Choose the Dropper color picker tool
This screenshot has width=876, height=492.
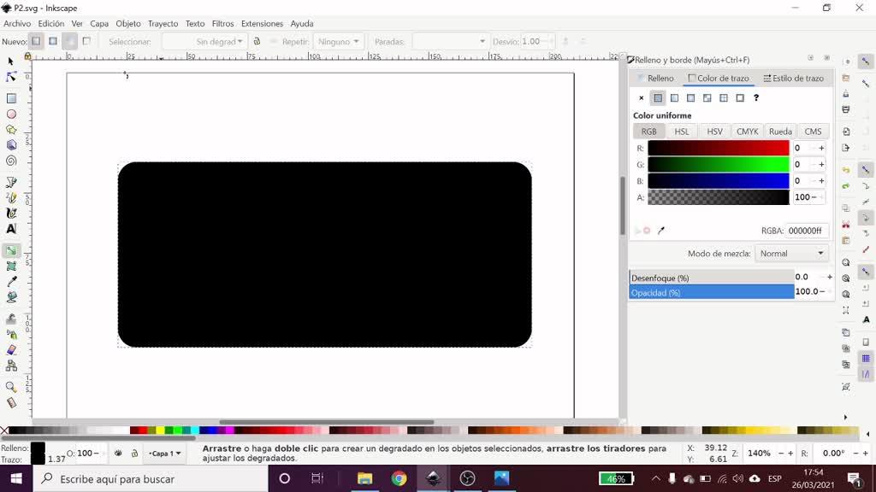[x=11, y=282]
